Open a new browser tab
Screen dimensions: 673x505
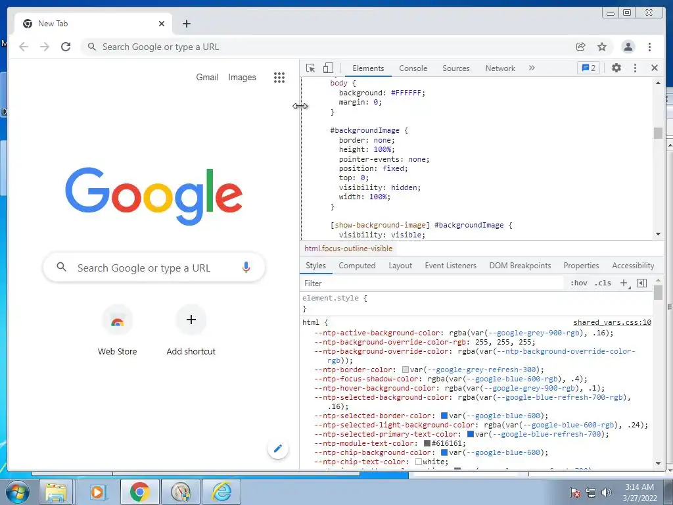pos(186,24)
